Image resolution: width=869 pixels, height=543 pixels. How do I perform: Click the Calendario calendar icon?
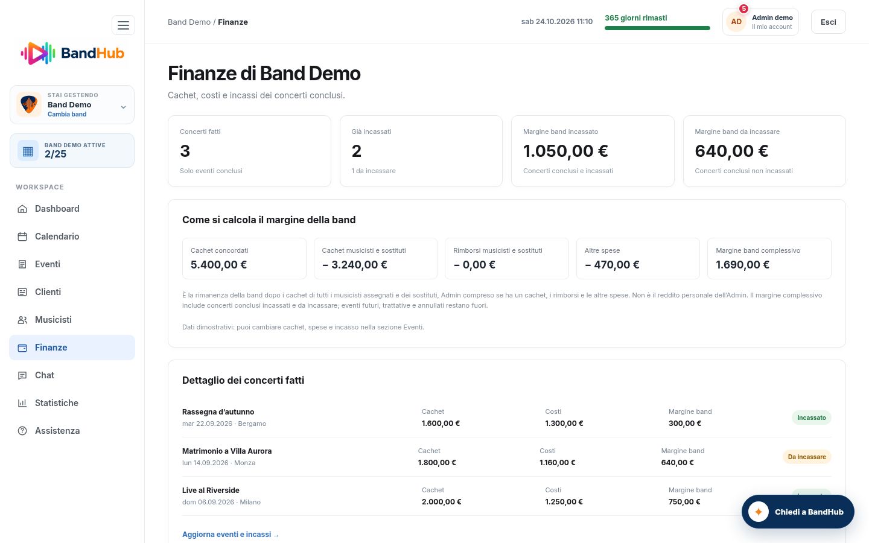pos(22,237)
